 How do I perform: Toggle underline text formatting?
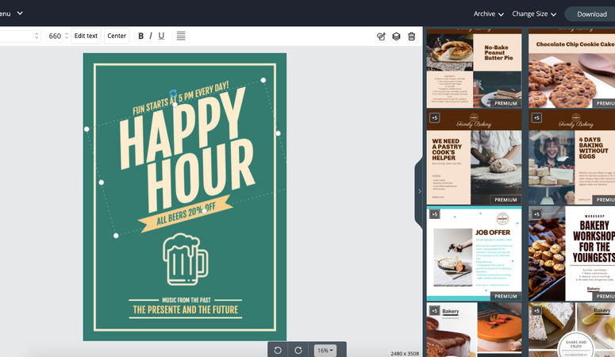[162, 36]
